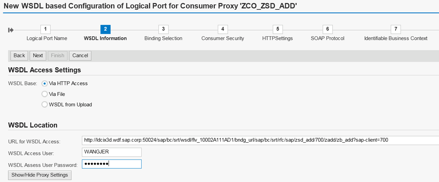Click the roadmap start arrow icon
Image resolution: width=439 pixels, height=182 pixels.
[11, 30]
